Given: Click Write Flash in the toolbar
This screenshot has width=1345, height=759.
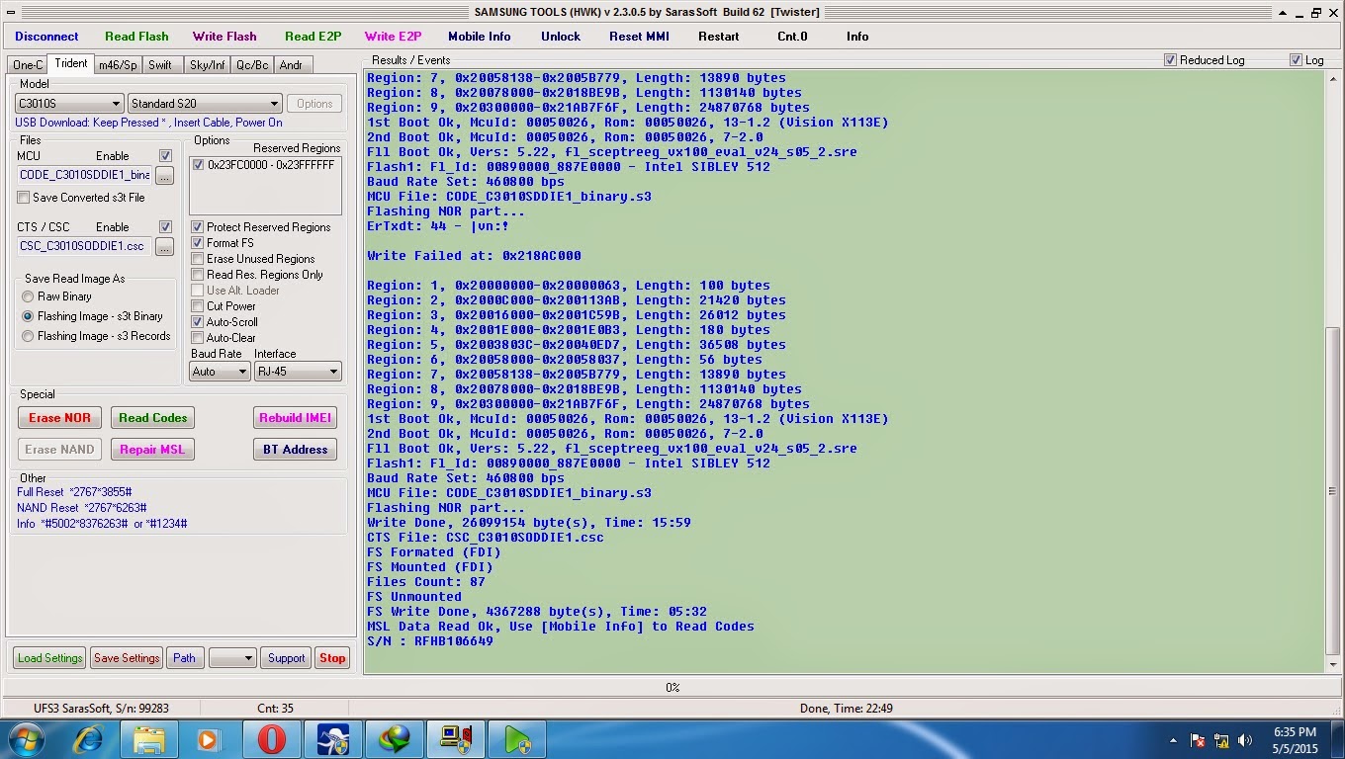Looking at the screenshot, I should tap(224, 37).
